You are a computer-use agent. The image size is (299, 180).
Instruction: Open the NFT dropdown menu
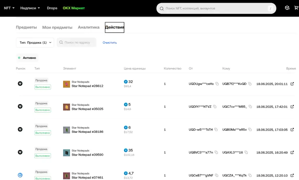point(9,8)
